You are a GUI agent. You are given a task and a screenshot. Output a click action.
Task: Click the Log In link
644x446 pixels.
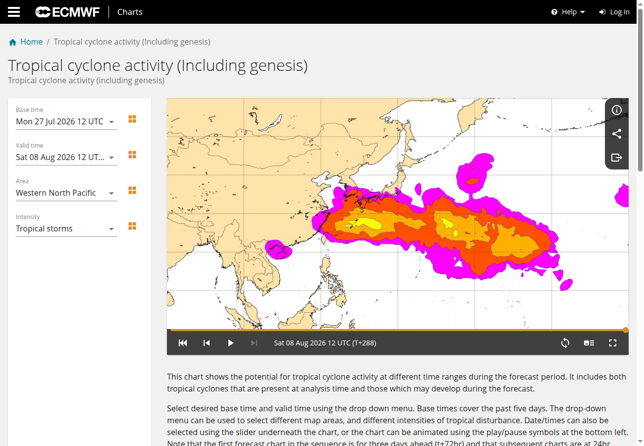point(614,12)
